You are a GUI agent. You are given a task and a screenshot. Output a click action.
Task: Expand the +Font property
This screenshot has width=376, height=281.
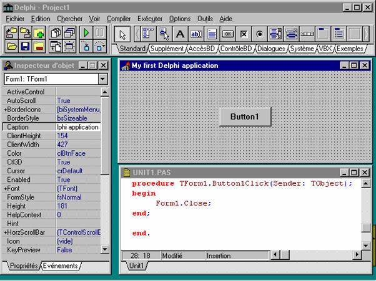point(5,188)
